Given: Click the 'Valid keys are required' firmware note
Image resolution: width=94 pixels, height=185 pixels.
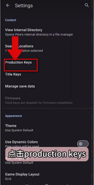Looking at the screenshot, I should point(39,103).
